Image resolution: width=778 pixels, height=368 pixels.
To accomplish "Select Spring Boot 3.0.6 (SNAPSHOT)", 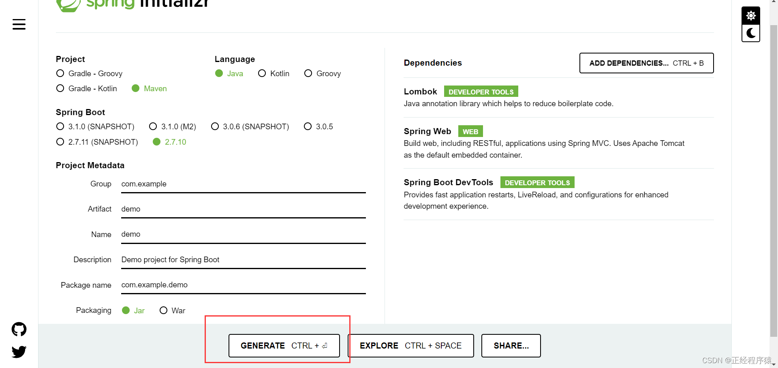I will click(250, 126).
